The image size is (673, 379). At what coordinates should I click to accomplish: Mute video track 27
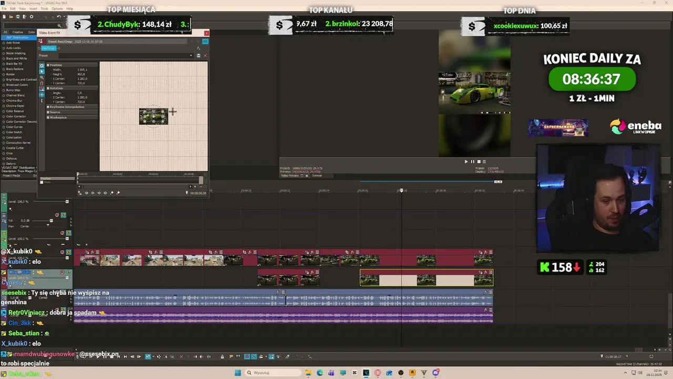(x=62, y=233)
